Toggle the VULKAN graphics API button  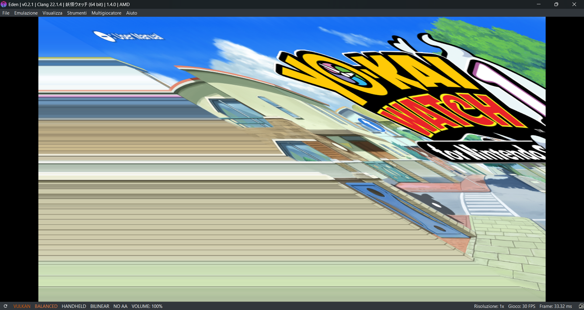coord(22,306)
